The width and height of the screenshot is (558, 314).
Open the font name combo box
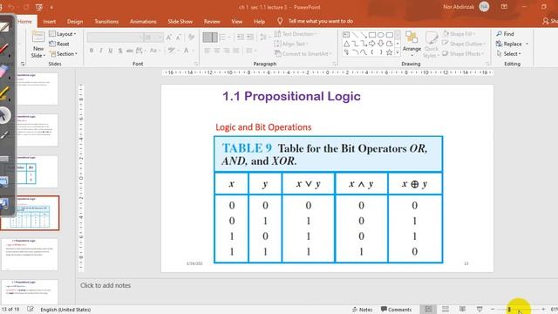[115, 37]
